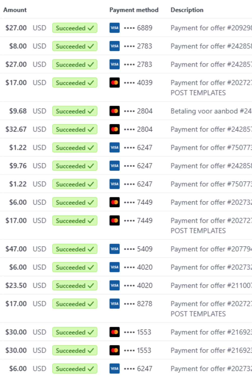Click the Visa icon on the $9.76 payment
The image size is (252, 378).
[115, 166]
